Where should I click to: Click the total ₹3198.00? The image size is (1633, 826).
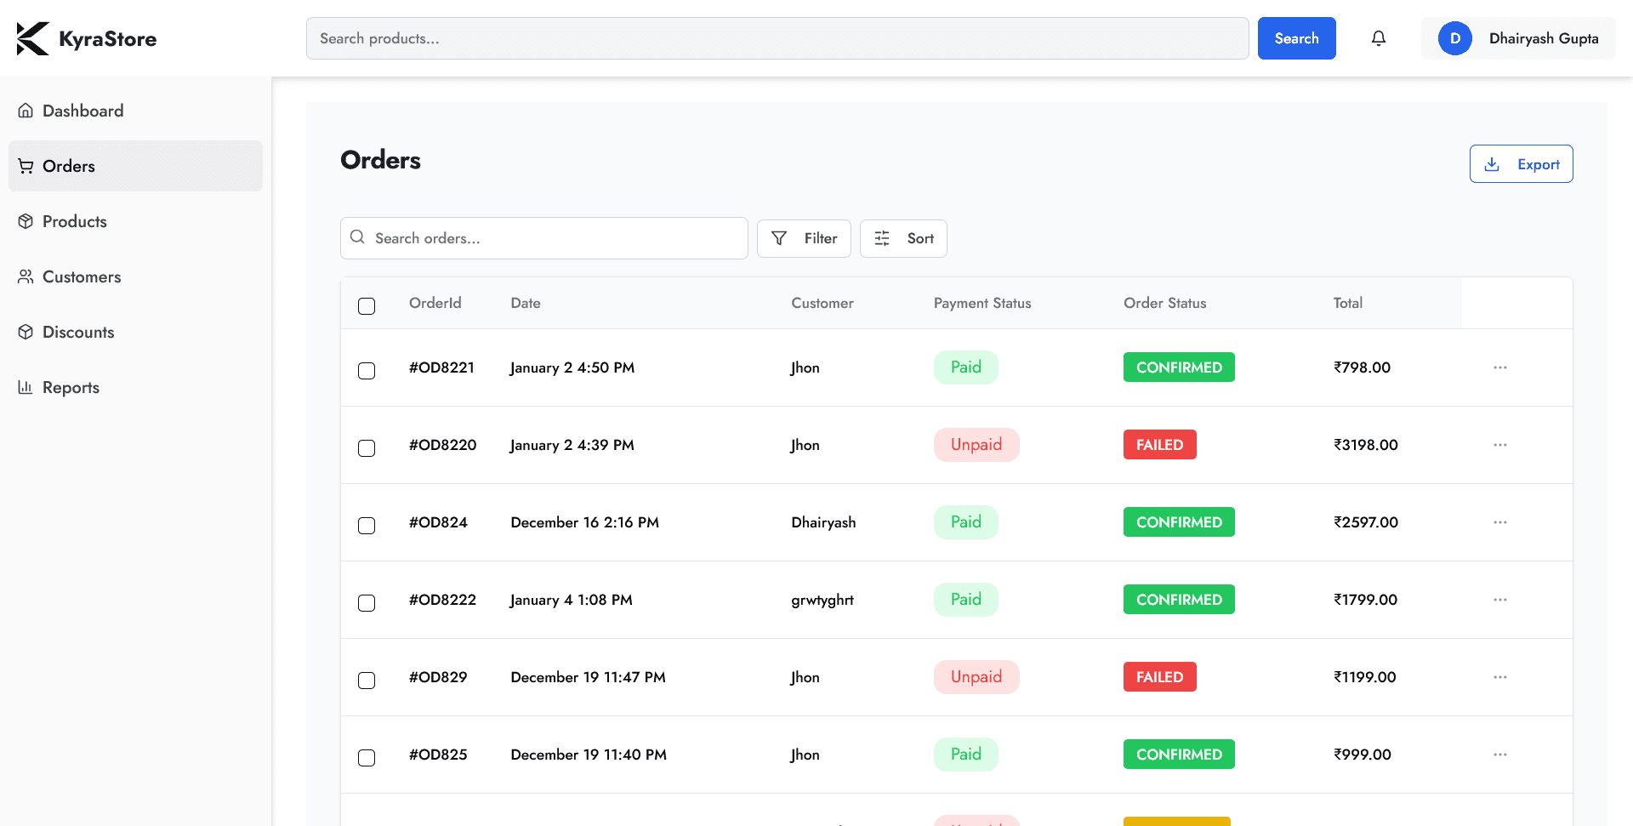point(1366,445)
